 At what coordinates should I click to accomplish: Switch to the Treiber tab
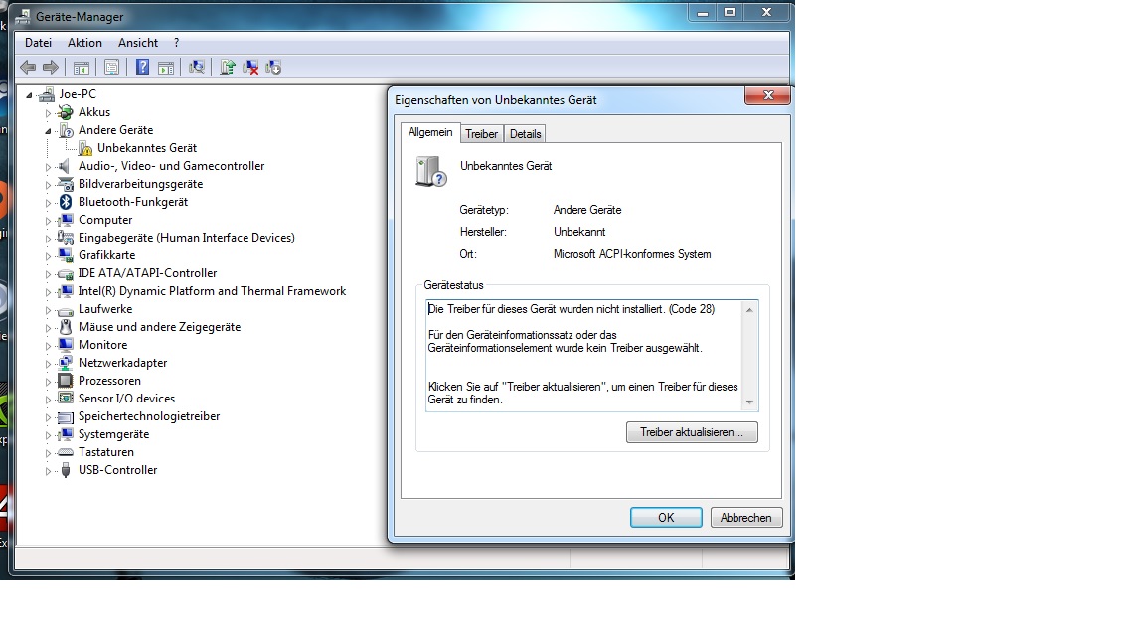click(481, 134)
